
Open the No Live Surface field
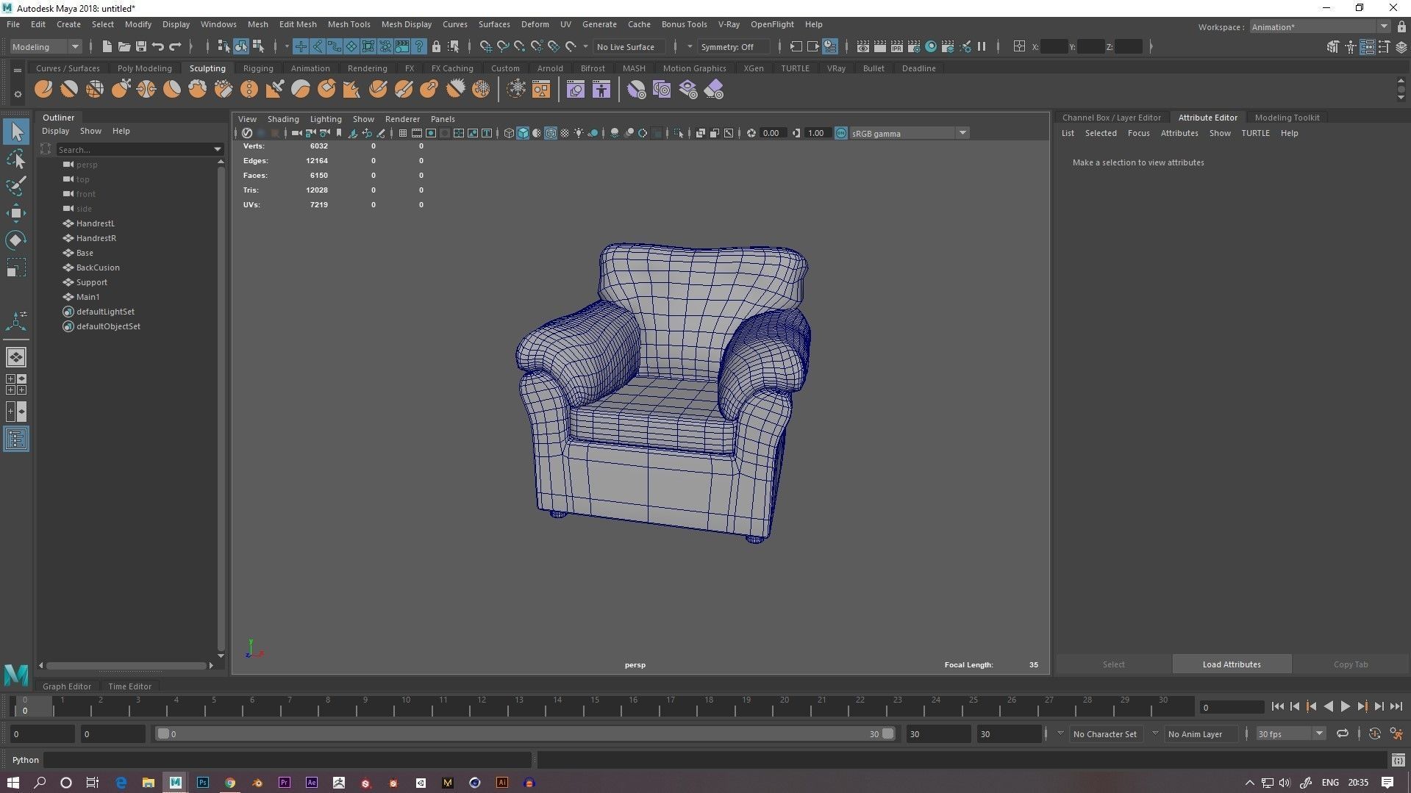pos(629,46)
